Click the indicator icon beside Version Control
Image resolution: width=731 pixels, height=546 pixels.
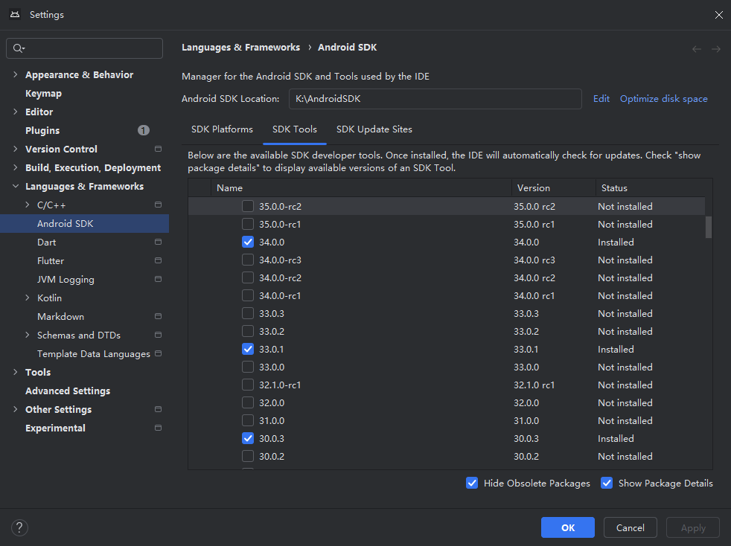click(157, 149)
